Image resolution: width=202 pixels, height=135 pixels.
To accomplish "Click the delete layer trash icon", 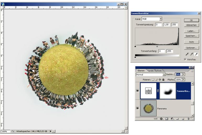I will click(x=188, y=119).
